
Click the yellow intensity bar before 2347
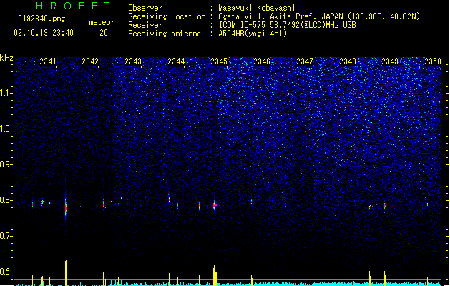(298, 277)
